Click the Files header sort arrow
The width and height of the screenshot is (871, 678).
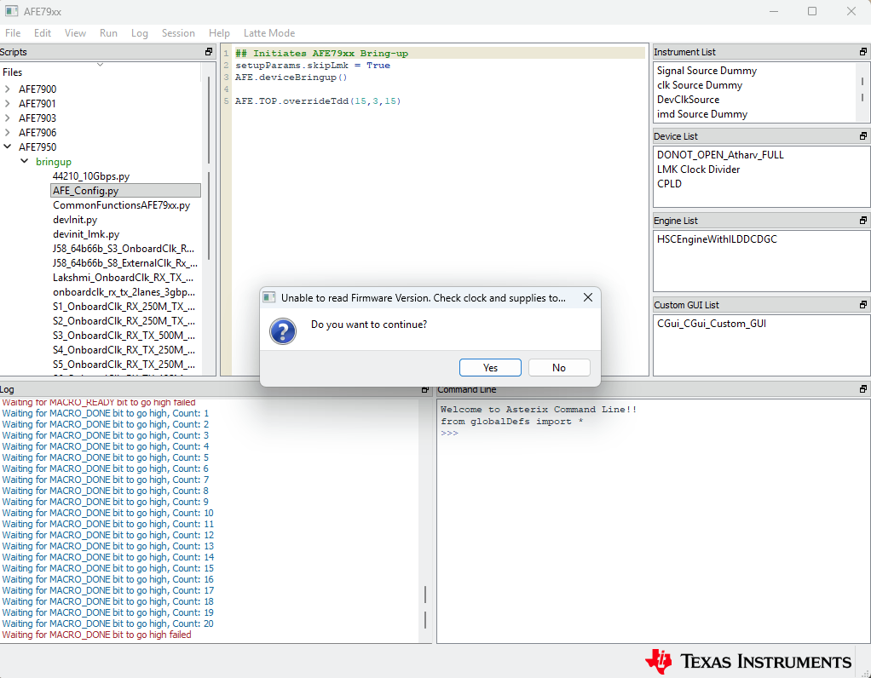click(100, 65)
